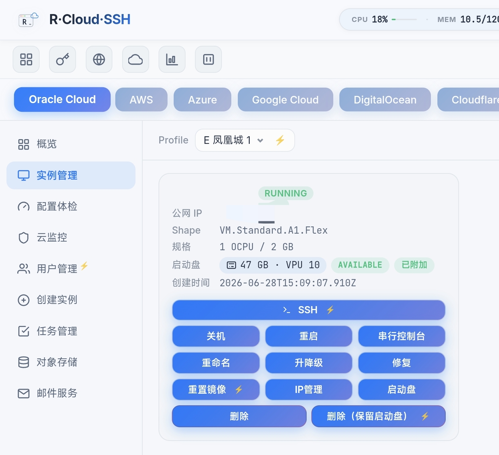Click the envelope icon of 邮件服务
The image size is (499, 455).
pos(24,393)
